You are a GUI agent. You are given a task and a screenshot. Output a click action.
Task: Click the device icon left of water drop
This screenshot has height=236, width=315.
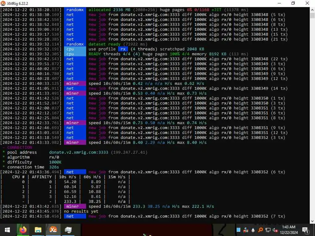tap(246, 230)
